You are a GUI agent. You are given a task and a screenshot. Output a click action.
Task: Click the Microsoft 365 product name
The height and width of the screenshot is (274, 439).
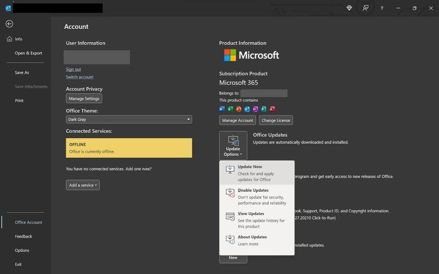[238, 82]
